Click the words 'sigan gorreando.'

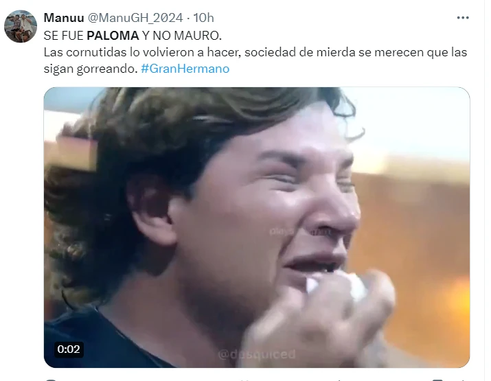91,69
